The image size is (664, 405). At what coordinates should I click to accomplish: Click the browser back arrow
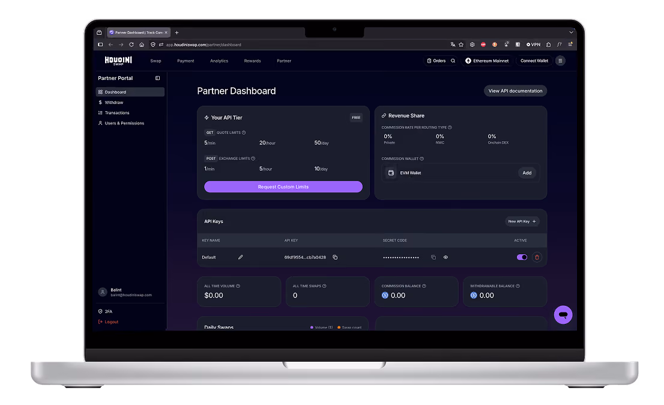click(110, 44)
